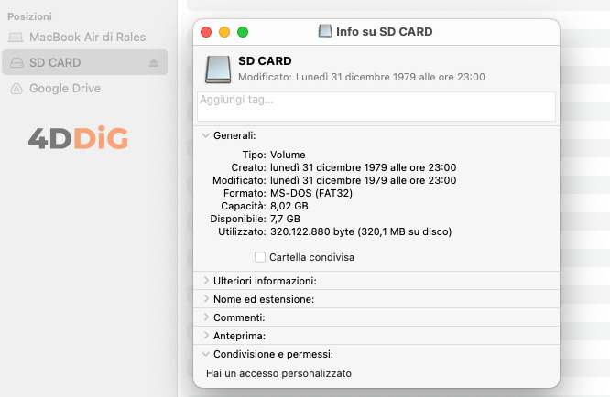Click the Utilizzato value 320.122.880 byte
This screenshot has height=397, width=610.
point(361,231)
